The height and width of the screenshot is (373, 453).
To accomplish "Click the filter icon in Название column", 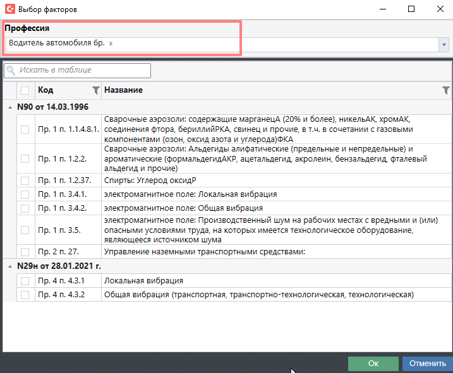I will 446,90.
